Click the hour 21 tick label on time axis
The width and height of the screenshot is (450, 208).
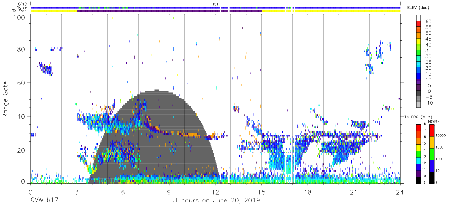(x=354, y=192)
